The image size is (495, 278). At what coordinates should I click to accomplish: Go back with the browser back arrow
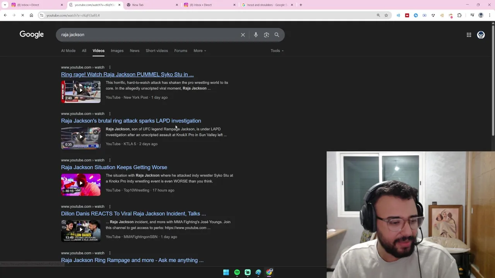click(x=5, y=15)
